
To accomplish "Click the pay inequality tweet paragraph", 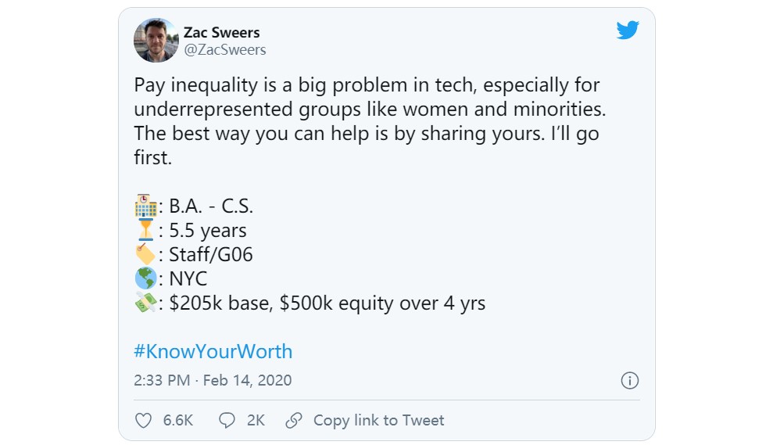I will [x=367, y=121].
